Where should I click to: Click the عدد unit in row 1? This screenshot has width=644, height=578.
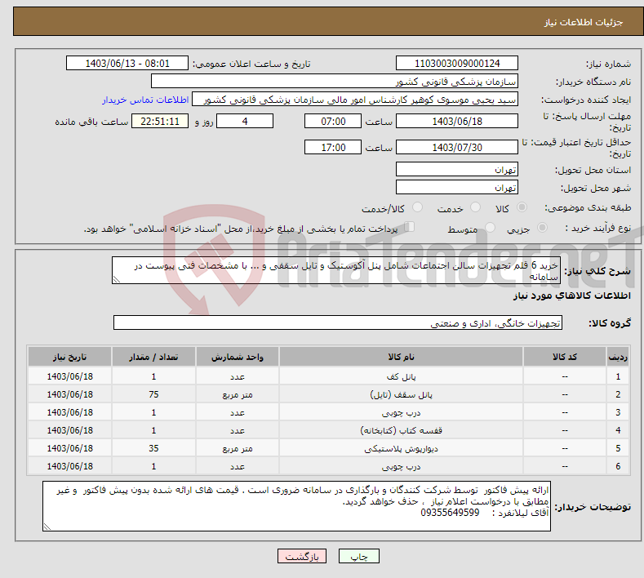[x=238, y=376]
